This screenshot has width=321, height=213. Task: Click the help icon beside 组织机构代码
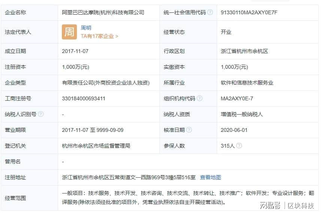(199, 98)
